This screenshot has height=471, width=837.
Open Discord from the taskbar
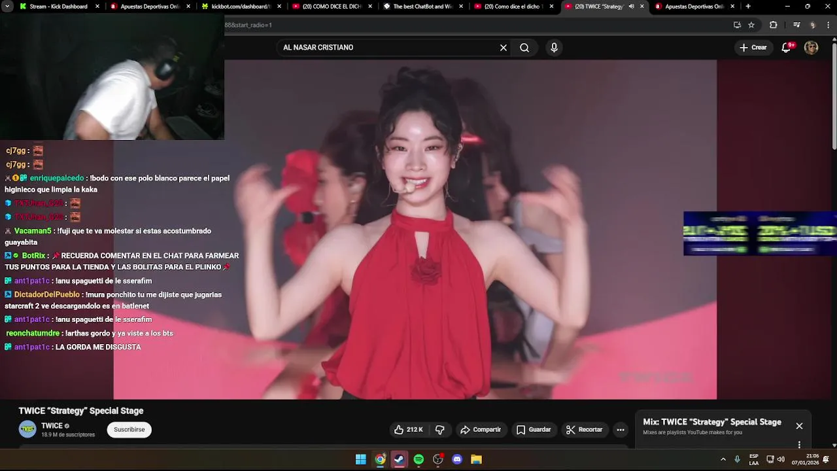coord(457,459)
